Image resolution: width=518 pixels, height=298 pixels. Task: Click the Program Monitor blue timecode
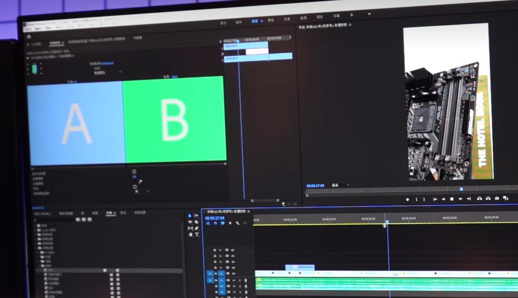pos(315,186)
